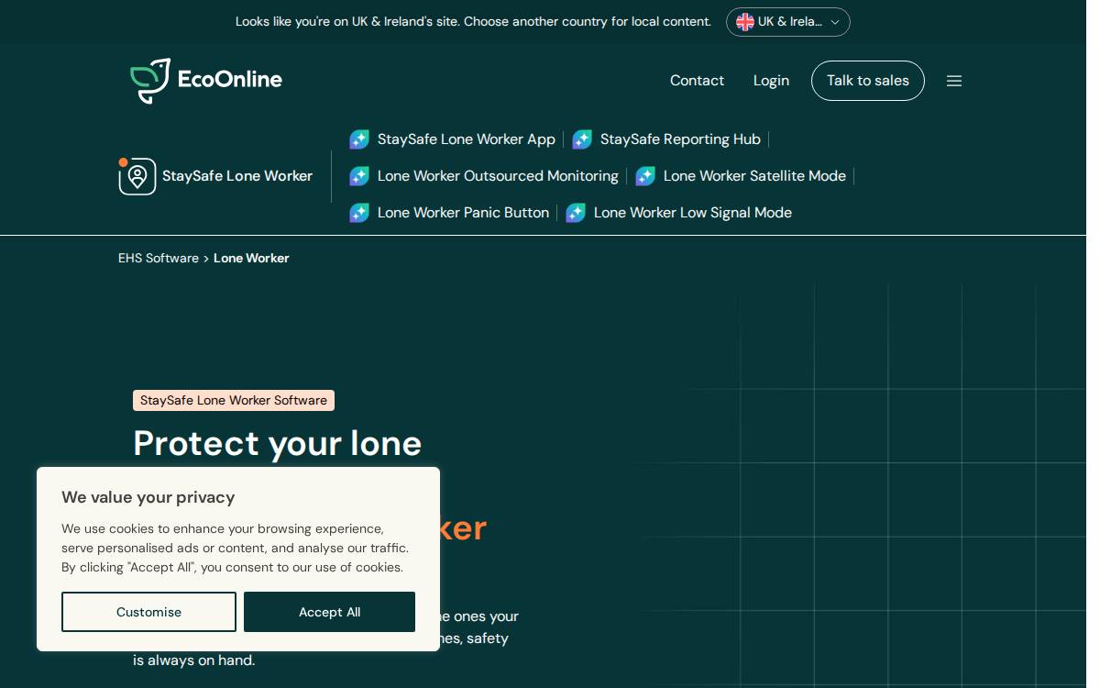This screenshot has height=688, width=1100.
Task: Click the Protect your lone headline
Action: click(278, 443)
